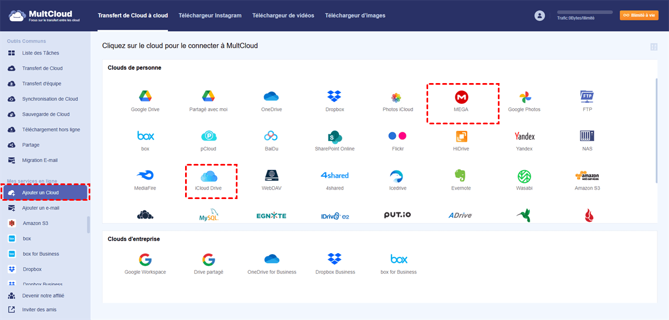Pick Google Photos cloud
Image resolution: width=669 pixels, height=320 pixels.
click(x=524, y=96)
